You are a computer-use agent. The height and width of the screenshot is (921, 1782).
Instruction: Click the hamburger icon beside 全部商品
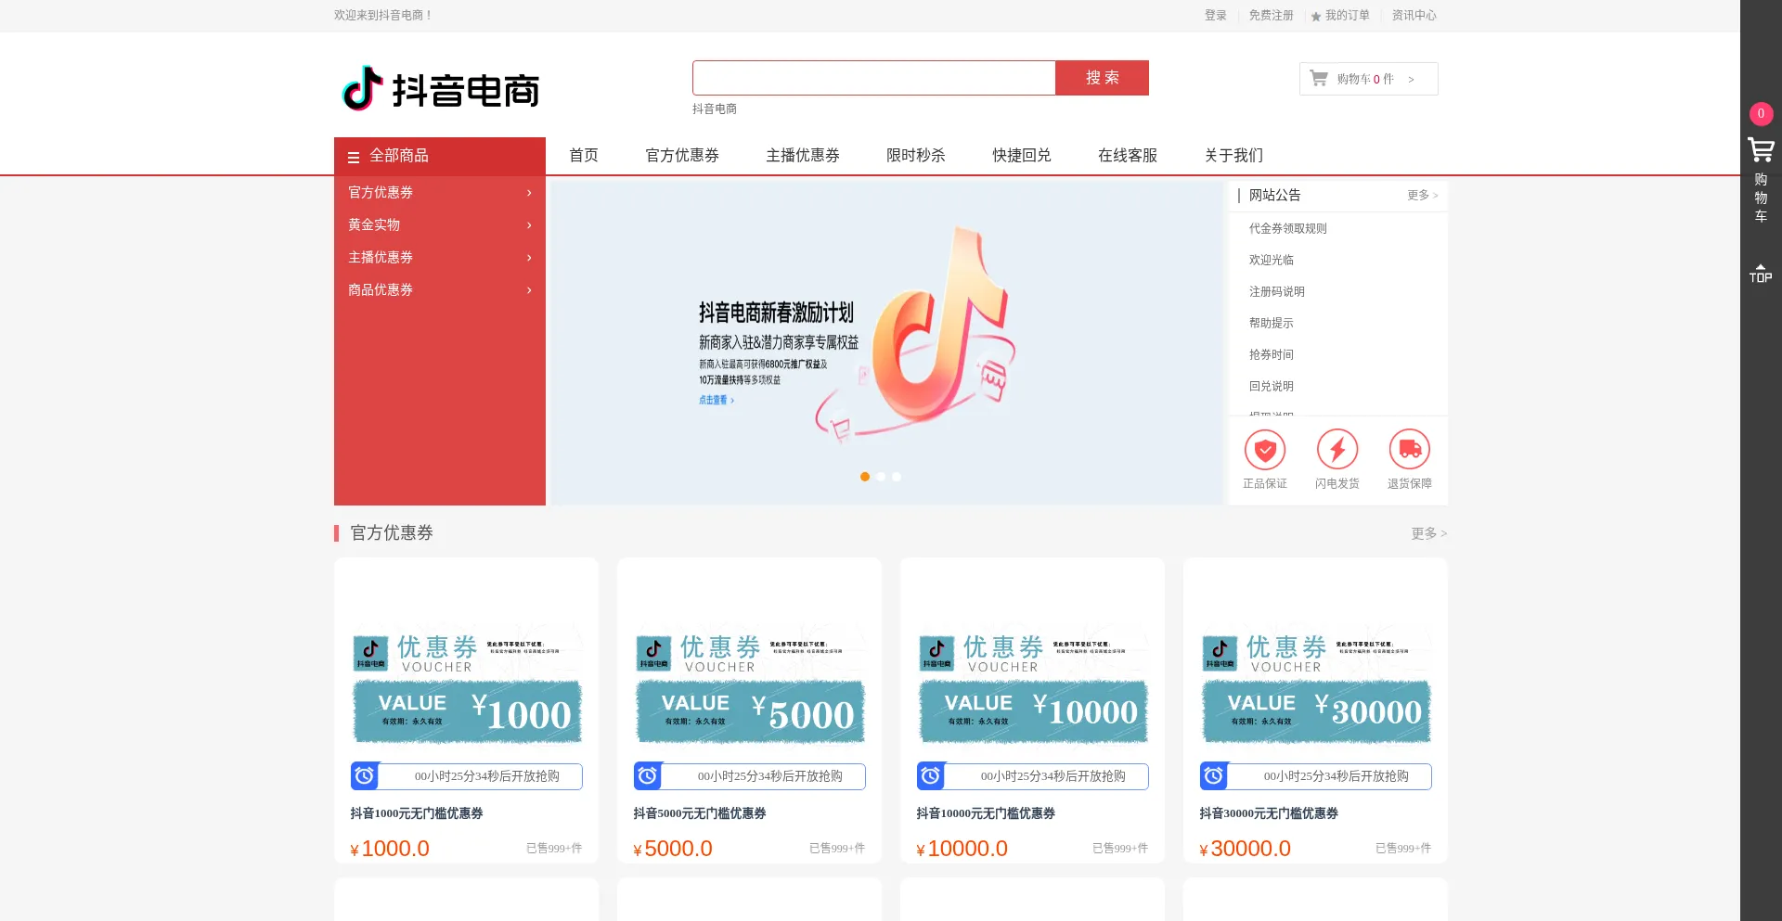coord(354,157)
